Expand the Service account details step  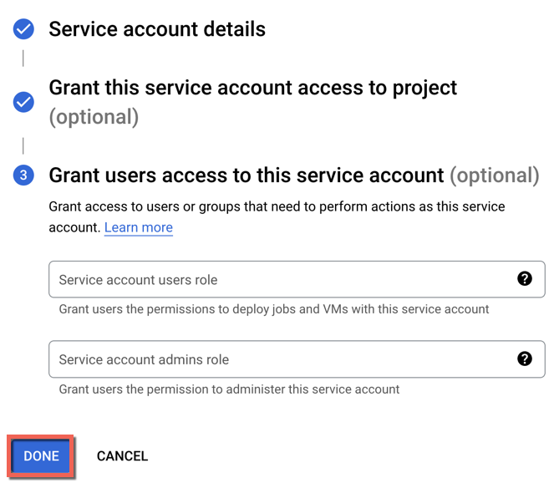[157, 29]
